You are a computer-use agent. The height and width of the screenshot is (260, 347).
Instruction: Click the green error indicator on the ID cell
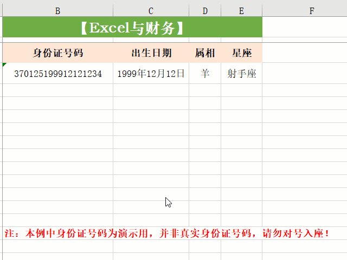(x=4, y=64)
